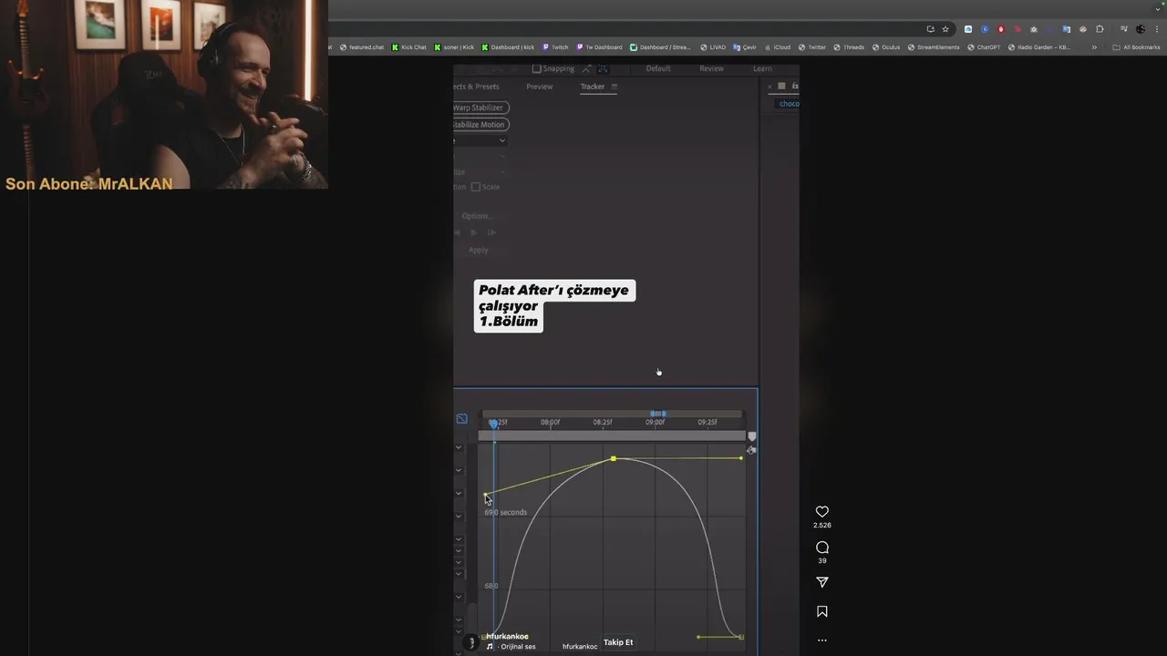Open the browser profile avatar

tap(1141, 29)
